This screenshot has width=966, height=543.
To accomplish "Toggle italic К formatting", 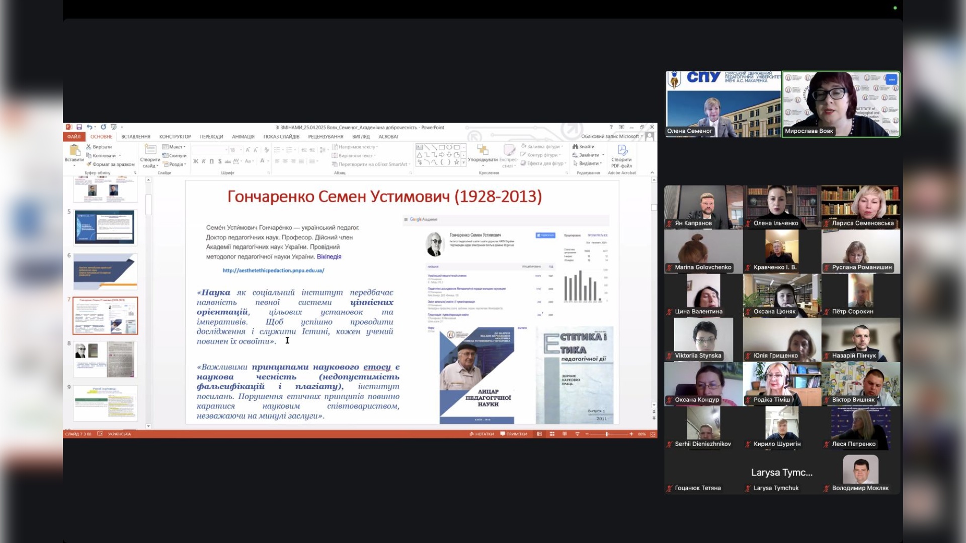I will point(204,161).
